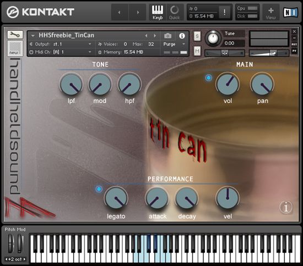Screen dimensions: 303x266
Task: Click the new instrument thumbnail icon
Action: (x=15, y=48)
